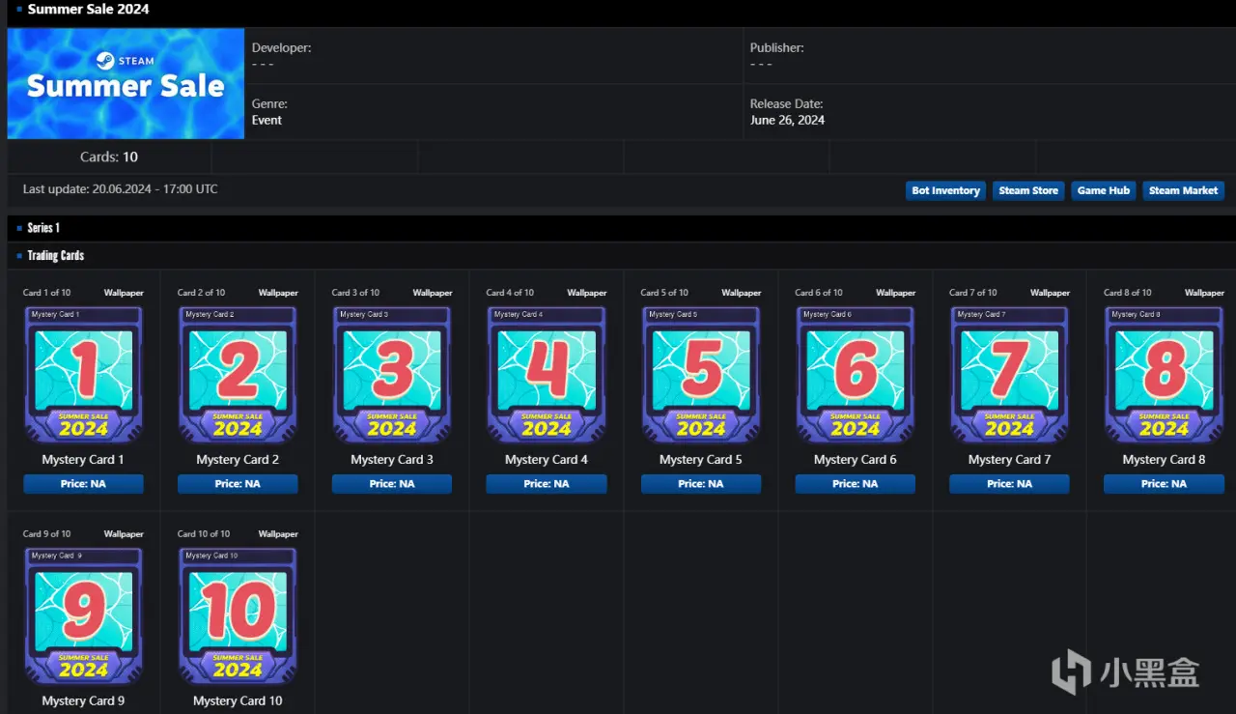Open Wallpaper link for Card 2 of 10
1236x714 pixels.
[x=278, y=293]
